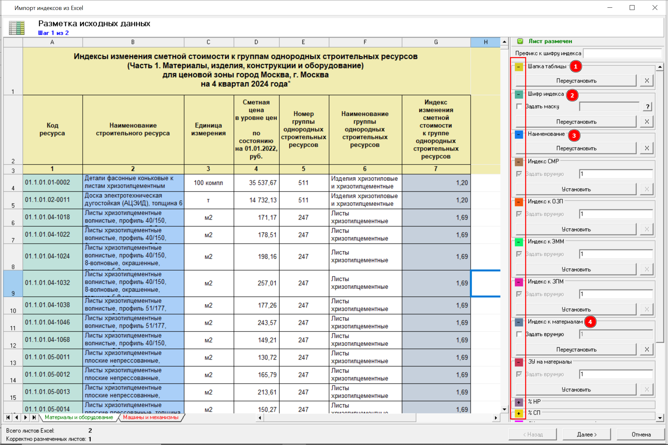Click the spreadsheet icon beside Разметка исходных данных

(17, 28)
